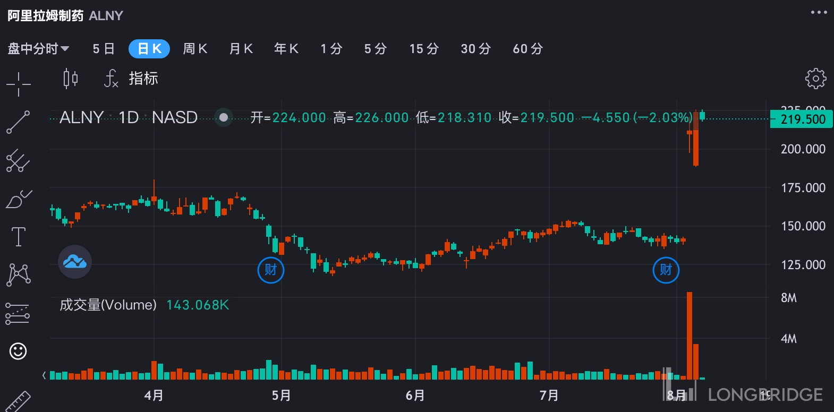The height and width of the screenshot is (412, 834).
Task: Switch to the 30分 interval
Action: click(476, 49)
